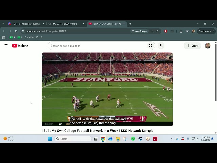Open Outlook from the taskbar
Viewport: 217px width, 163px height.
point(111,139)
